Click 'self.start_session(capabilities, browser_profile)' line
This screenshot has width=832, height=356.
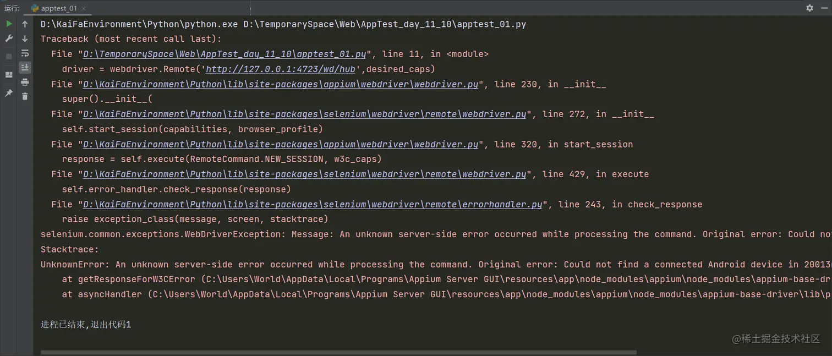(x=193, y=129)
